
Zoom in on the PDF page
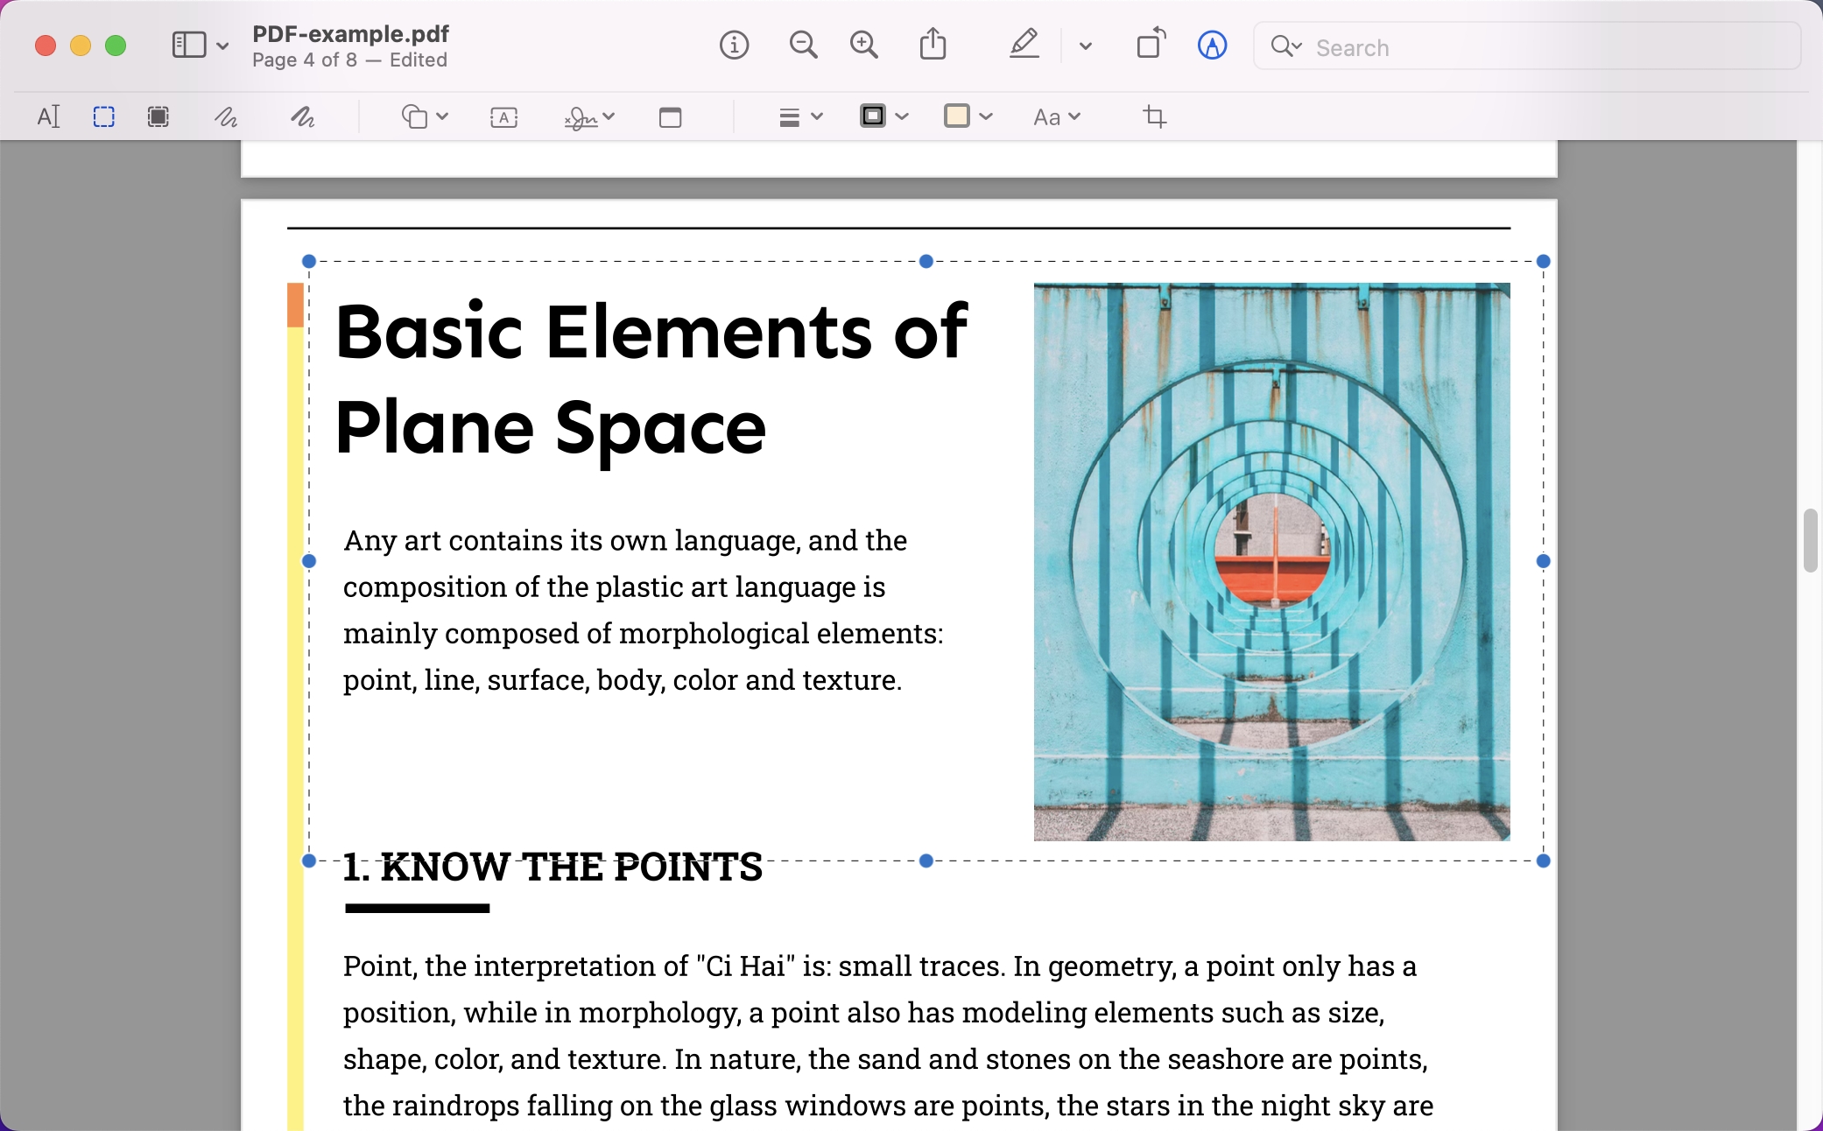click(863, 45)
